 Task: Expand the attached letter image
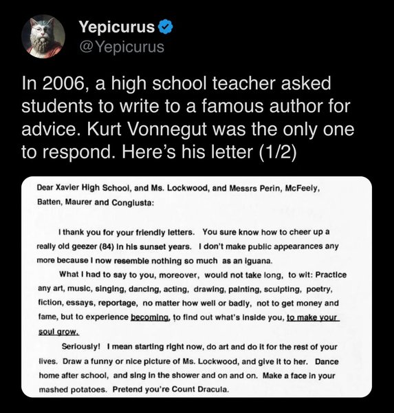(197, 287)
